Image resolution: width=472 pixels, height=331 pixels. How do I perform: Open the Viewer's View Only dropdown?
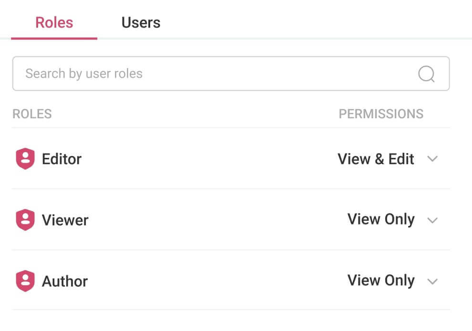point(380,219)
